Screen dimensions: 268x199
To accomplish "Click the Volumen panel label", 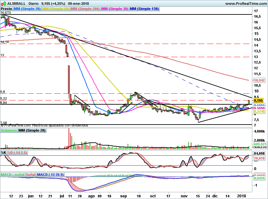I will tap(9, 131).
